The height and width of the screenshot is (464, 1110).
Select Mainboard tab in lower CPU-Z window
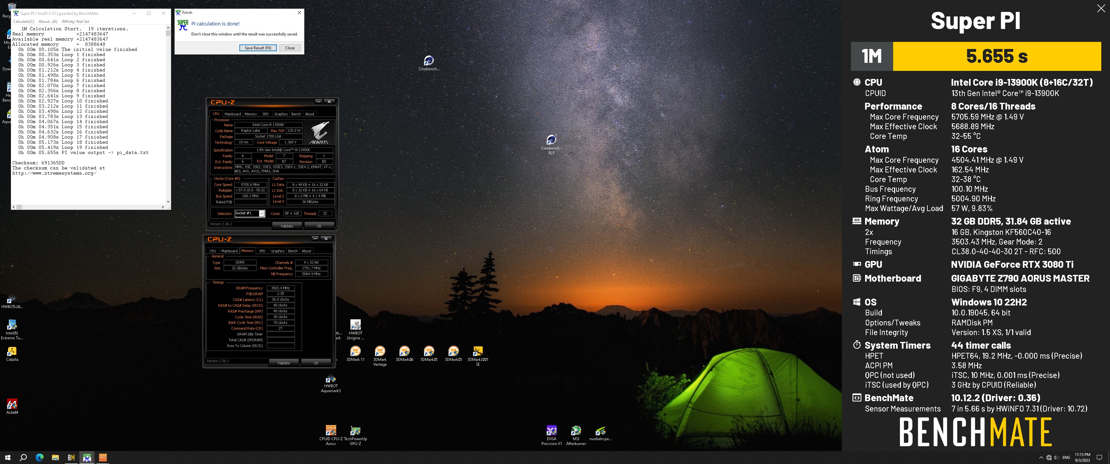229,251
